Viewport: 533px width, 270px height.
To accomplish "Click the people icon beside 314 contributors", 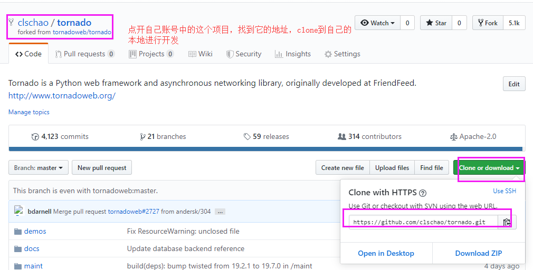I will [x=341, y=136].
